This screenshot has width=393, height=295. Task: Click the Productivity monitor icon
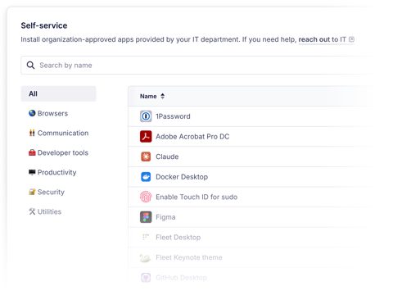(x=32, y=172)
